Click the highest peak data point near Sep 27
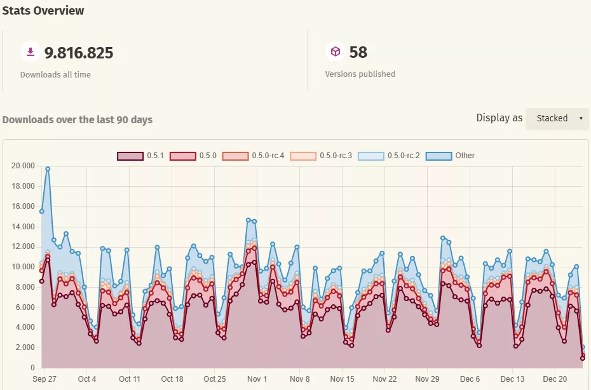 click(x=48, y=169)
